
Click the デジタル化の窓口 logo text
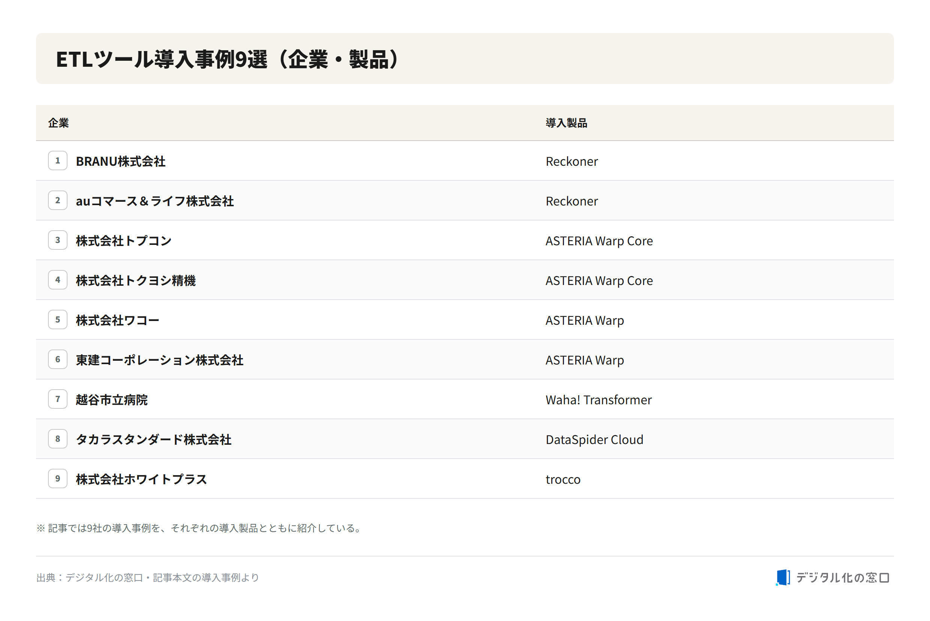coord(843,578)
